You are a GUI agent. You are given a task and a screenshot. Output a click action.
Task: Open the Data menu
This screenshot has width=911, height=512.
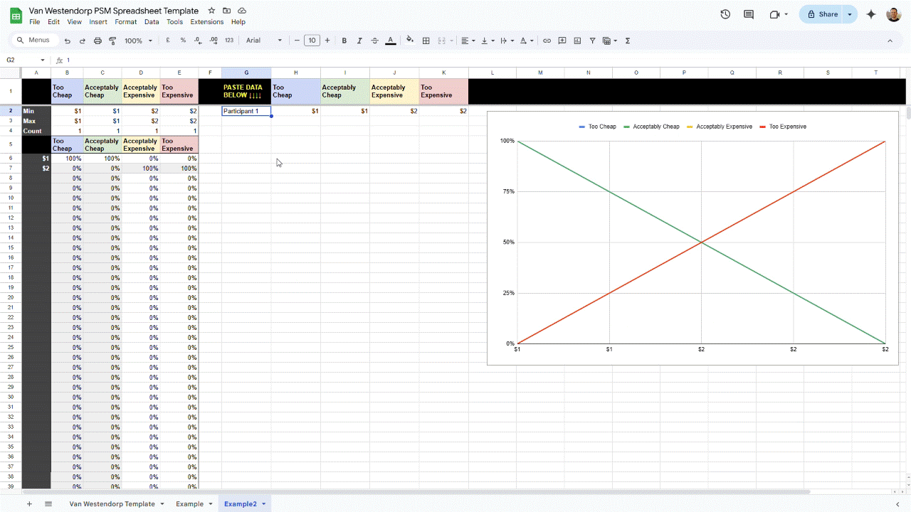(152, 21)
